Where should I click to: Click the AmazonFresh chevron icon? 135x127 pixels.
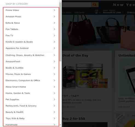coord(54,62)
